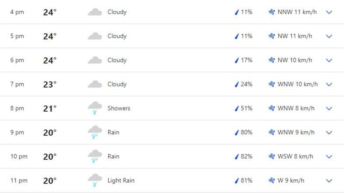Click the NW 10 km/h wind reading

click(295, 60)
